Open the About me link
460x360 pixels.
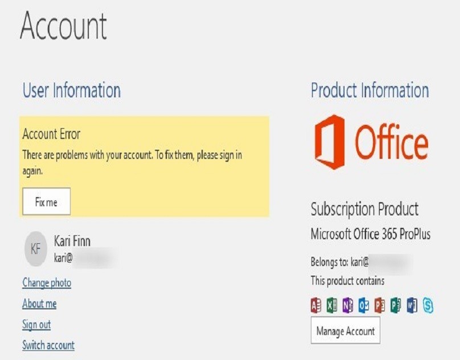(39, 304)
